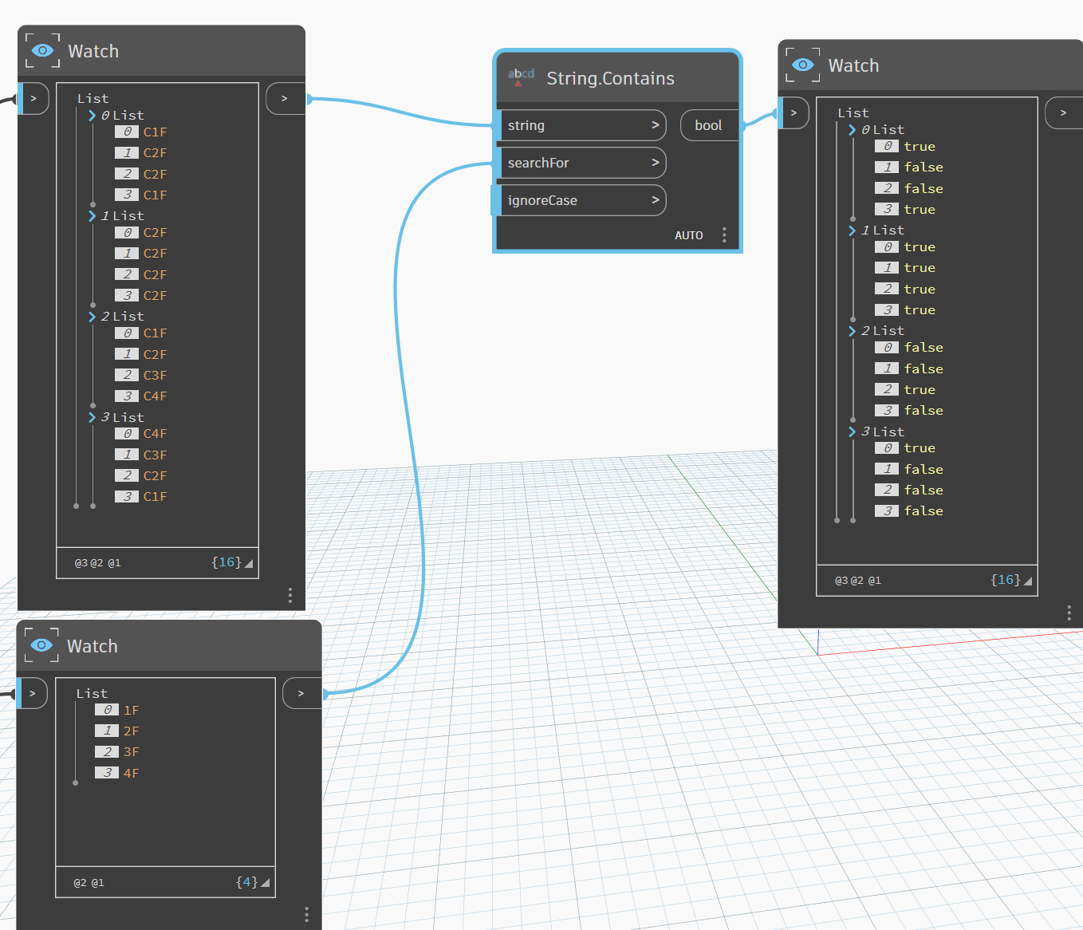Click the searchFor input port arrow
1083x930 pixels.
654,162
